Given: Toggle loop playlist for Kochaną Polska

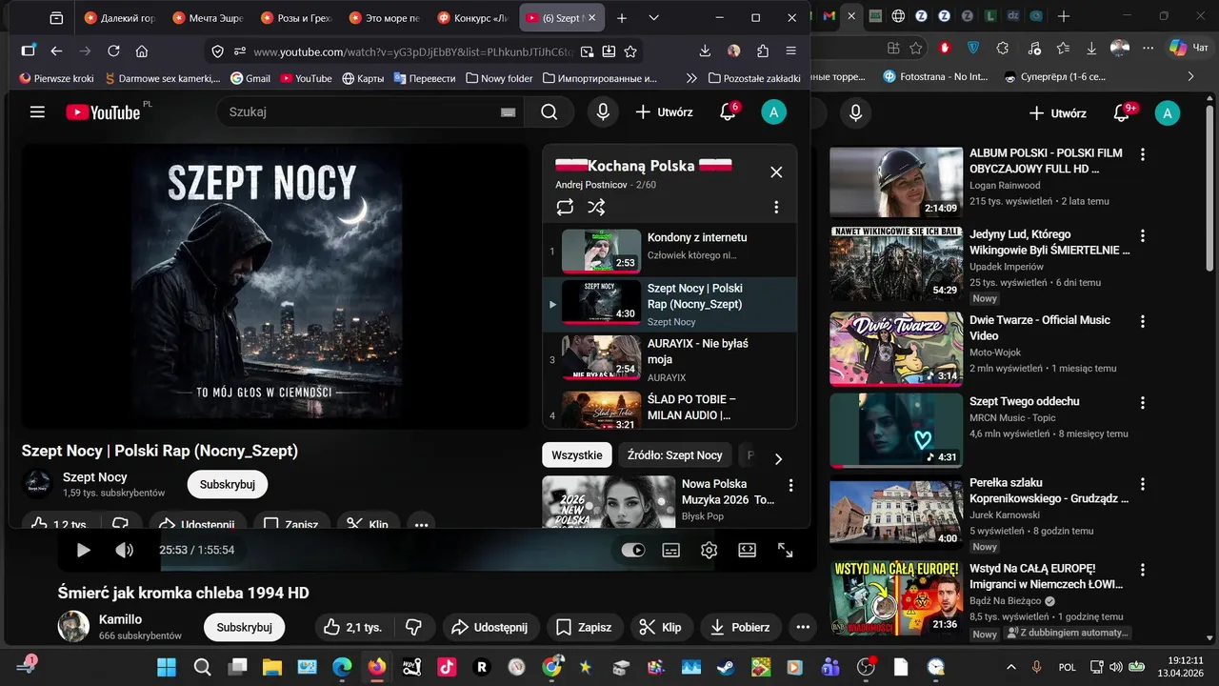Looking at the screenshot, I should coord(565,207).
